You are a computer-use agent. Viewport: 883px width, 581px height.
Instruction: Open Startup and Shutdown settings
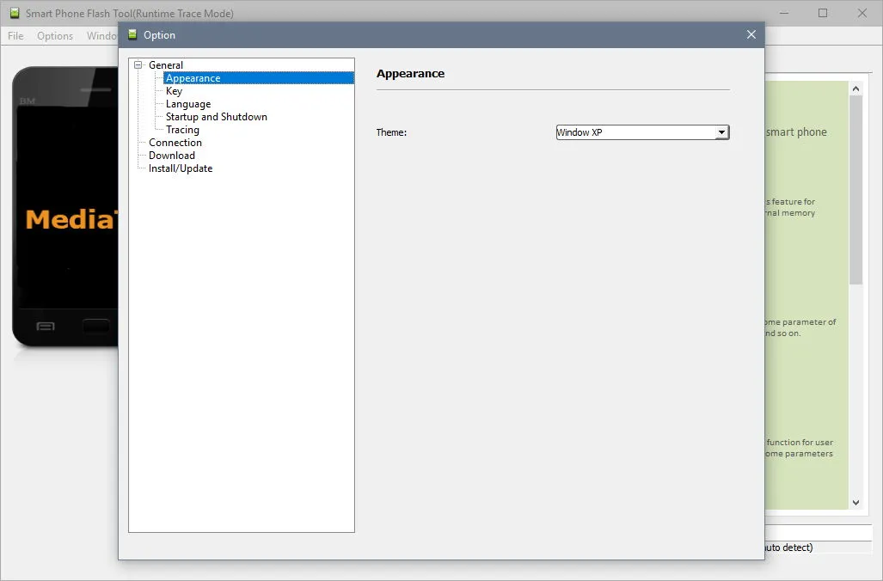click(217, 117)
